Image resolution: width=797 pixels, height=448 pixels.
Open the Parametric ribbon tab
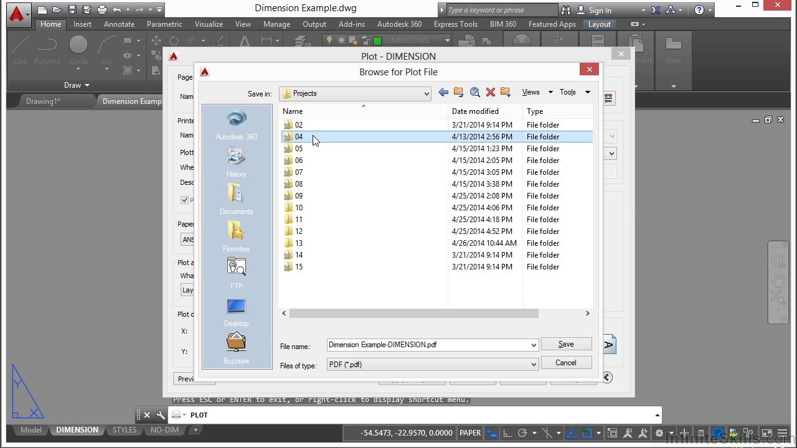pos(164,24)
